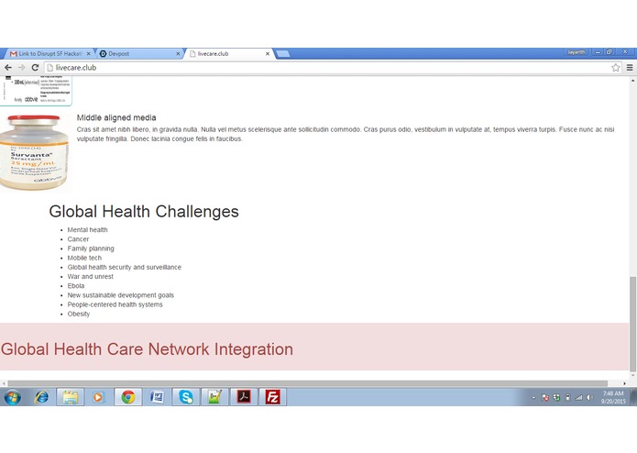Click People-centered health systems item

tap(115, 304)
